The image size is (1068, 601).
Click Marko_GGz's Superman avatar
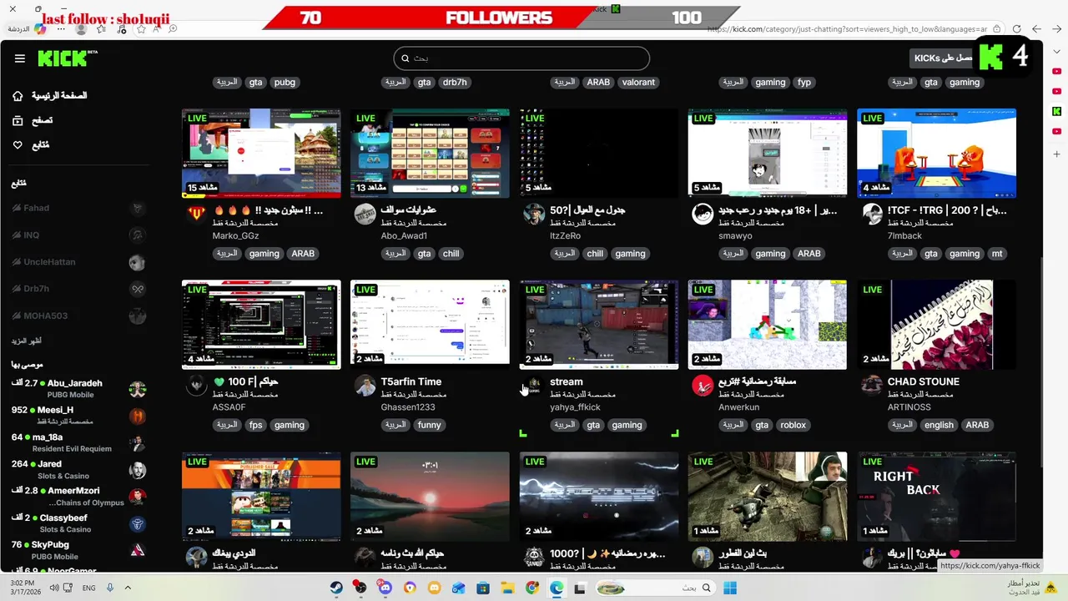point(196,214)
